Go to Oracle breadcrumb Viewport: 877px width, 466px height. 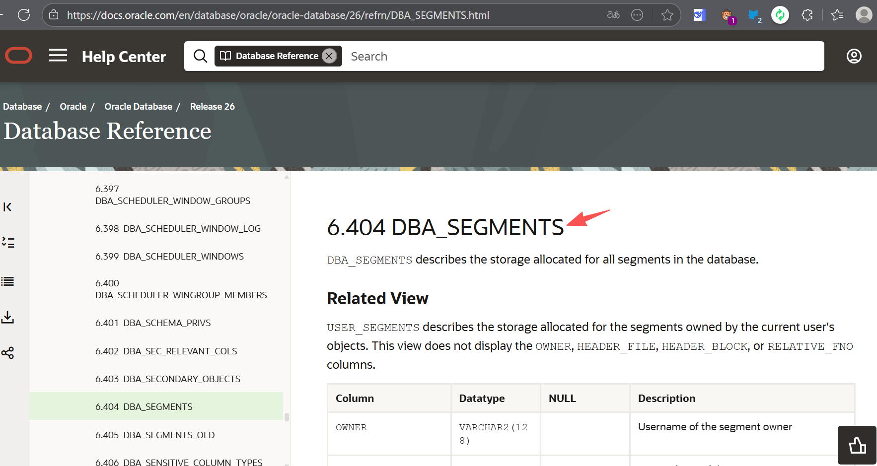pos(73,107)
